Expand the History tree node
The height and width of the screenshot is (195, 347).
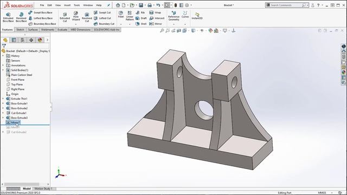tap(3, 56)
